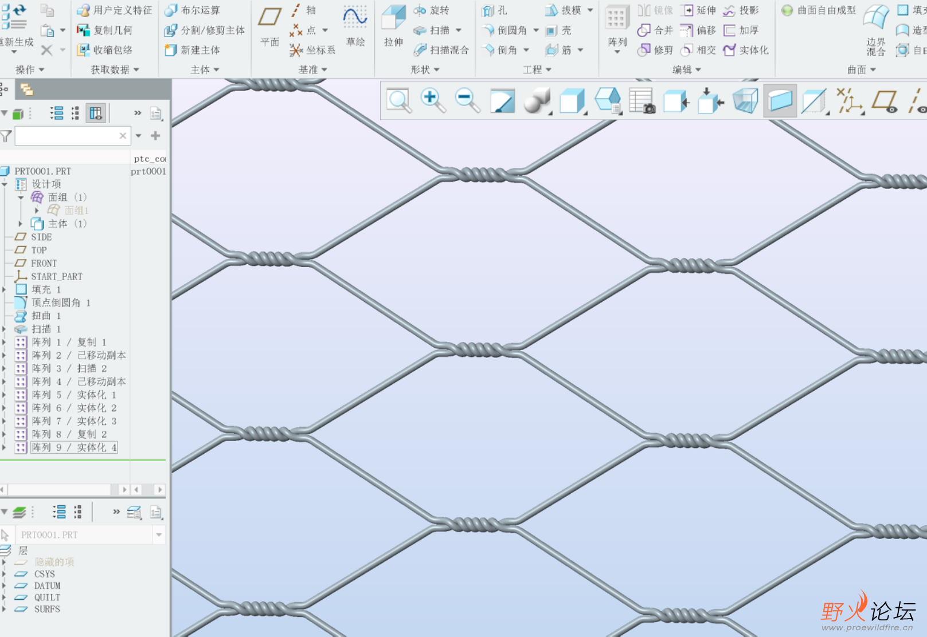Click the Zoom In magnifier icon
Screen dimensions: 927x637
point(433,101)
